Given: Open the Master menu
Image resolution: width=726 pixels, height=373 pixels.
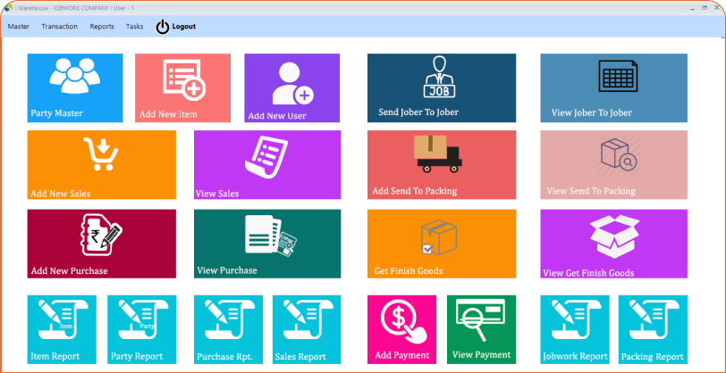Looking at the screenshot, I should point(19,27).
